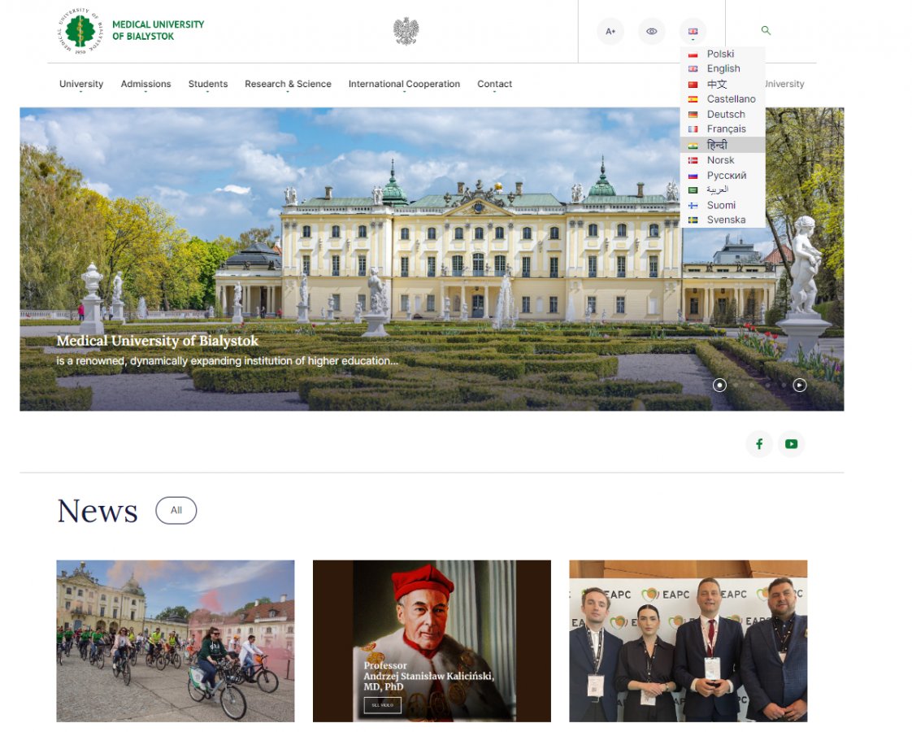Toggle high-contrast mode with the eye icon

coord(652,32)
